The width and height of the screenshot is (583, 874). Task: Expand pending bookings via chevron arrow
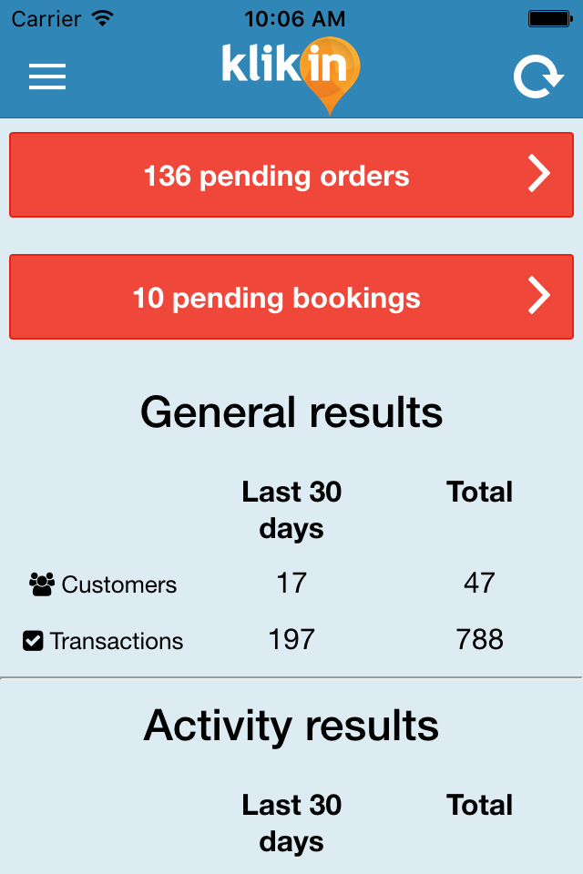pos(539,295)
